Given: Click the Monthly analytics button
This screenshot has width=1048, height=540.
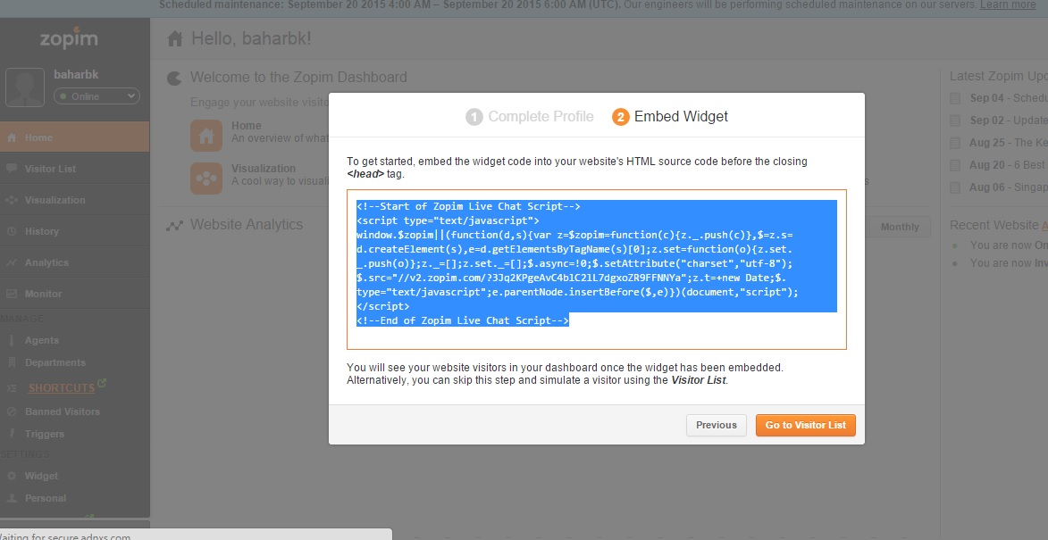Looking at the screenshot, I should point(900,227).
